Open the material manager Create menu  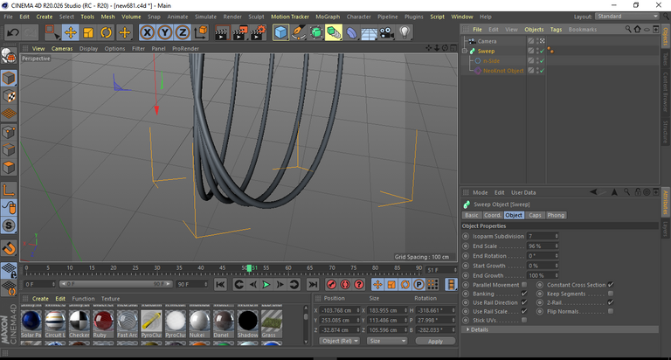(40, 299)
